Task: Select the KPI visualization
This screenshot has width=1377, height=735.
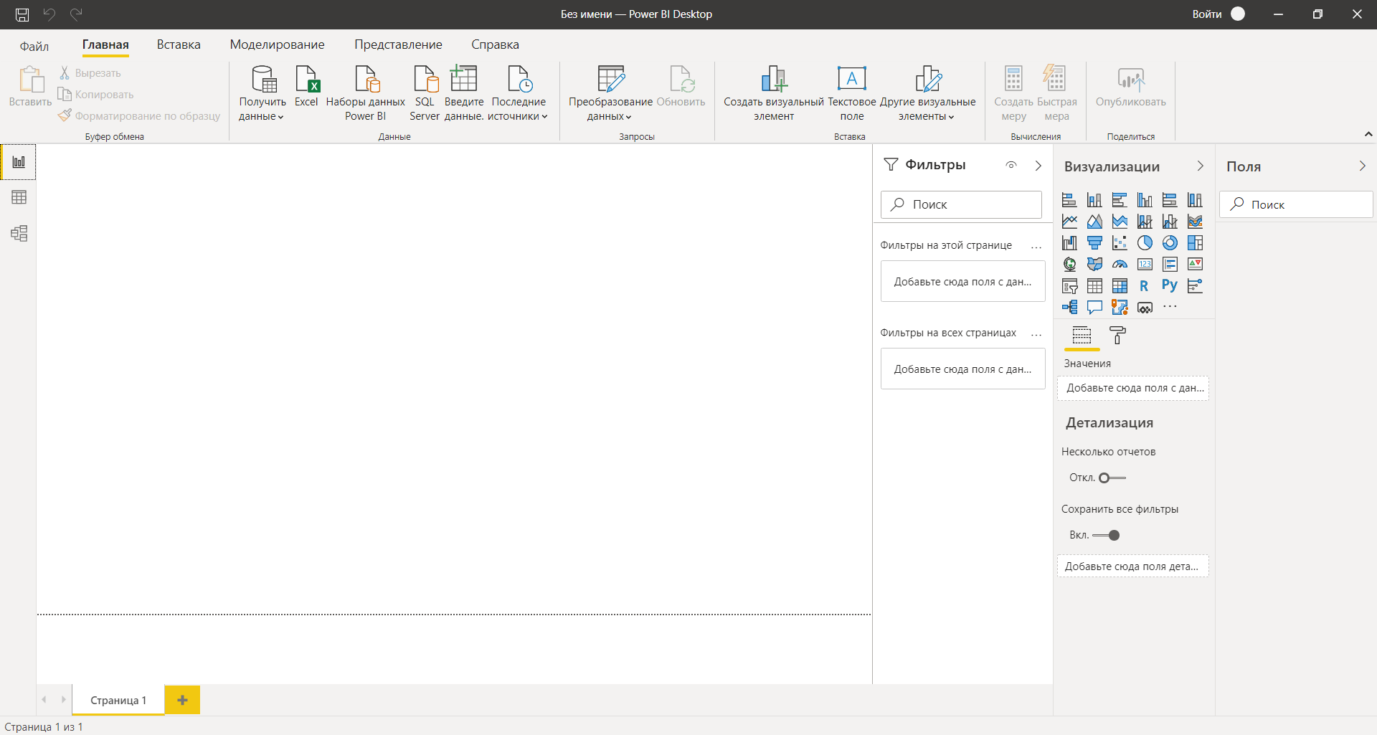Action: 1195,265
